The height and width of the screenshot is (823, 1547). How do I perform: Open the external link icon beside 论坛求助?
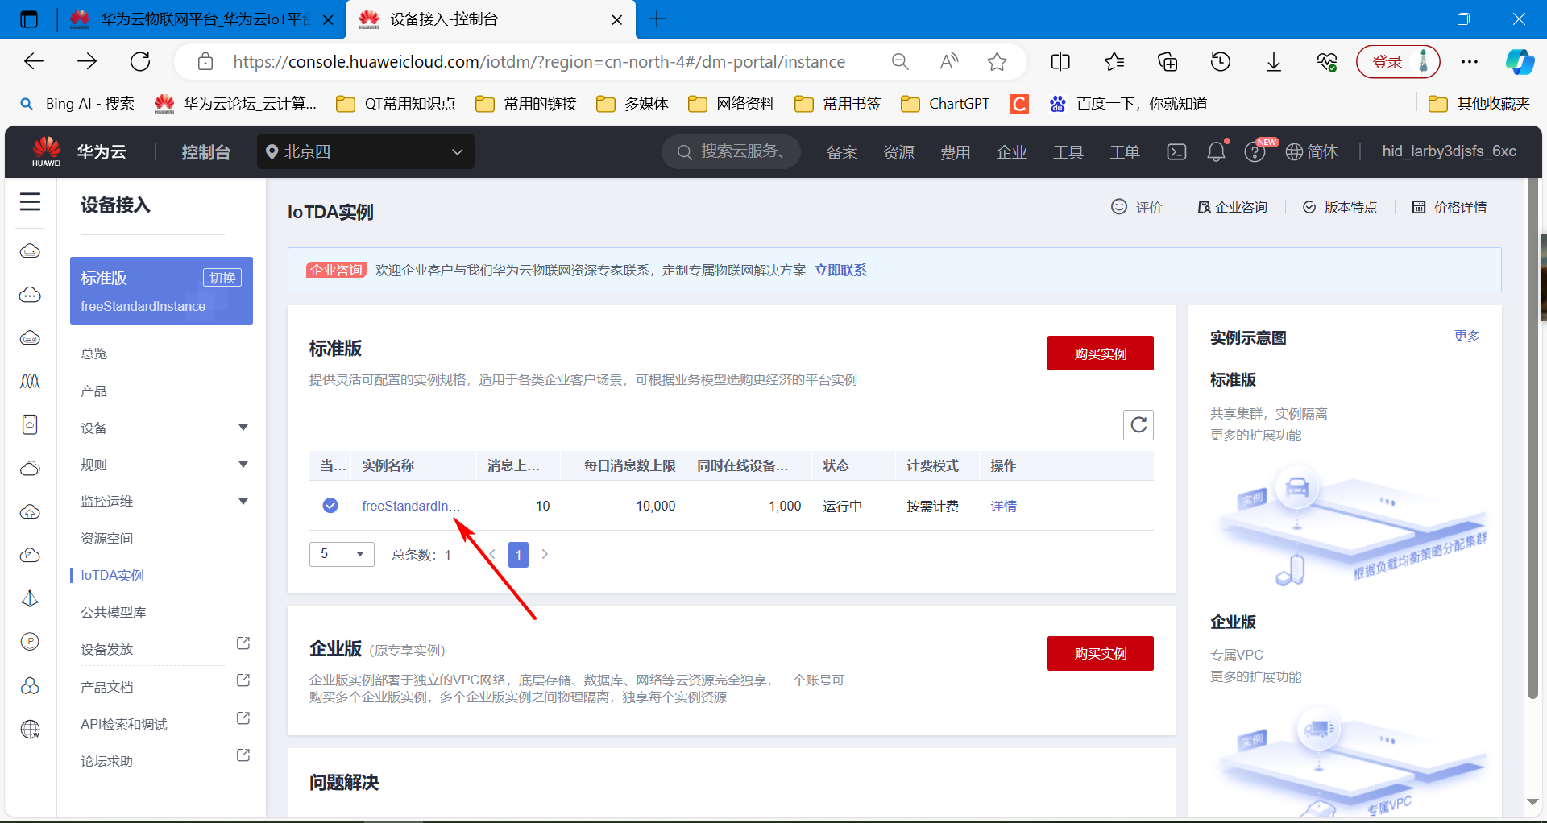tap(243, 755)
